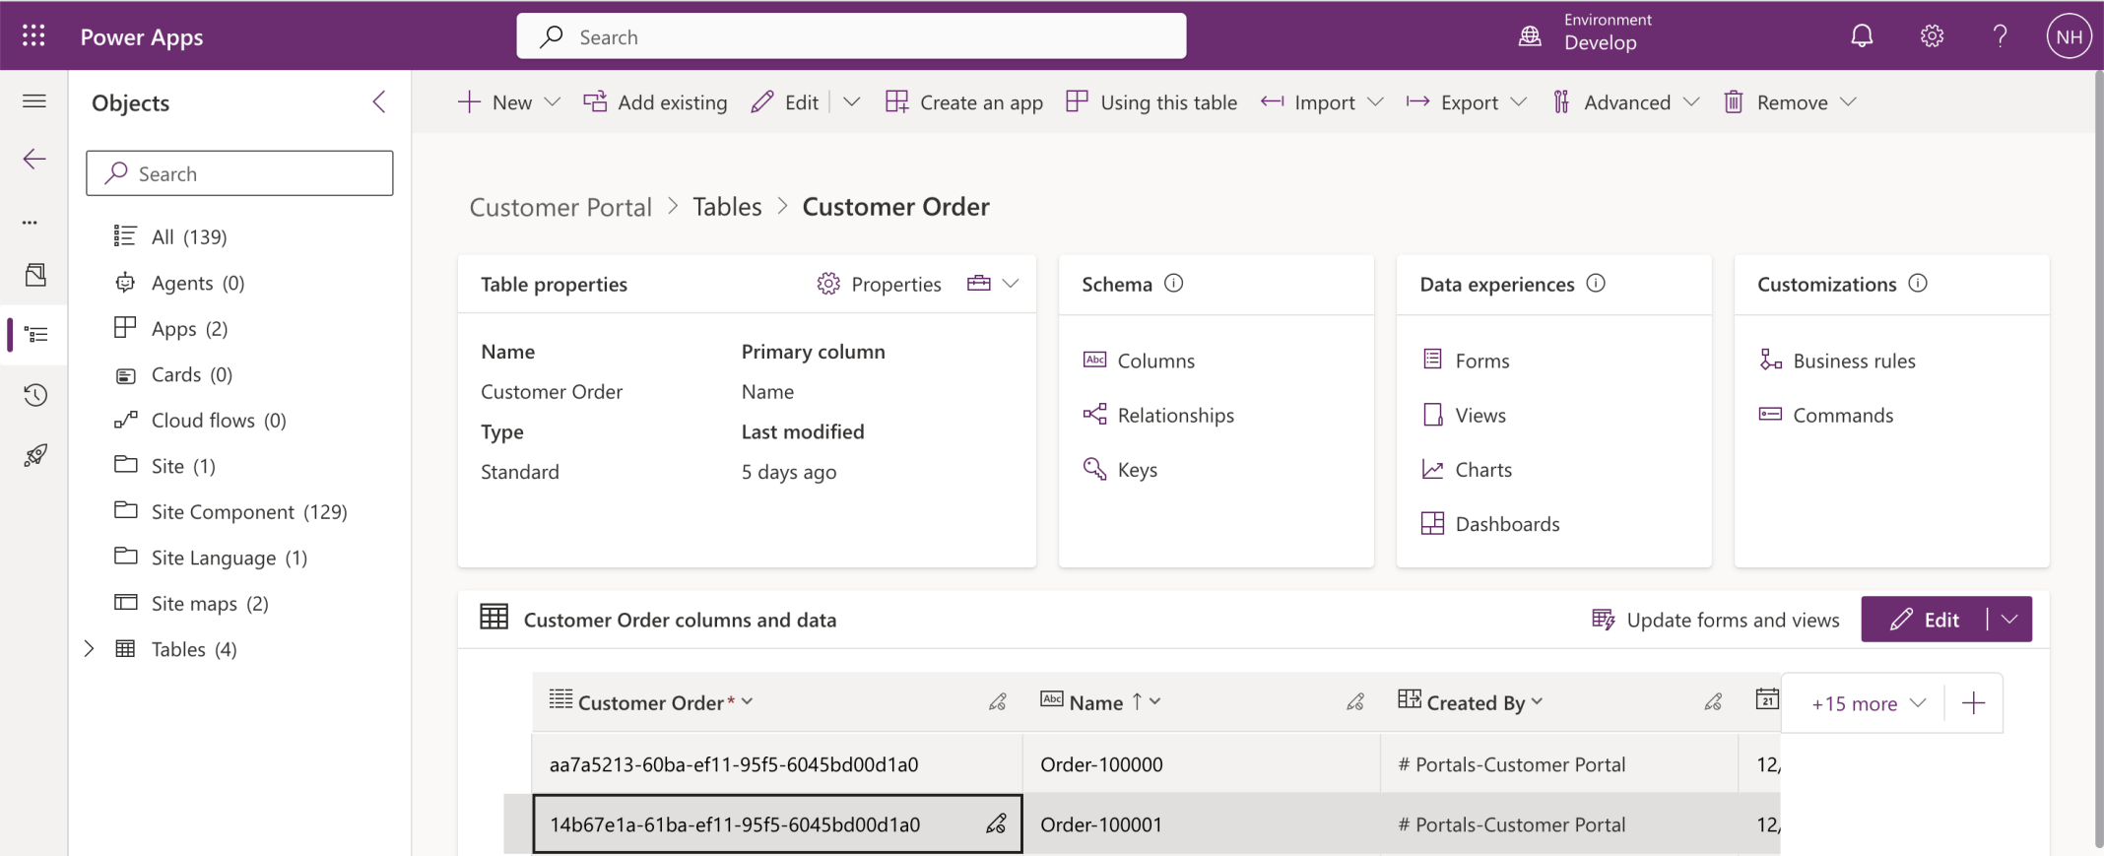
Task: Expand the Tables tree node
Action: click(90, 649)
